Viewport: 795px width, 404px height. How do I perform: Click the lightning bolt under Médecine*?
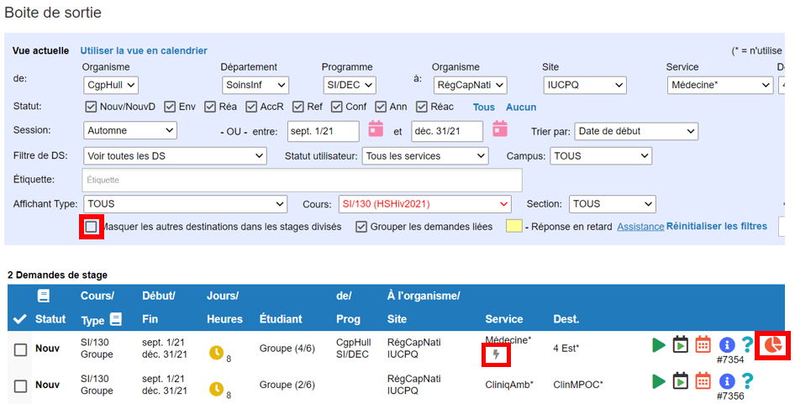point(497,354)
